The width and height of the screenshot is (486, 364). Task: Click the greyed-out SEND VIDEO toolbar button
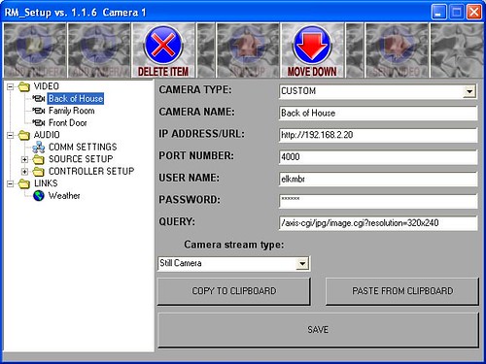tap(397, 50)
